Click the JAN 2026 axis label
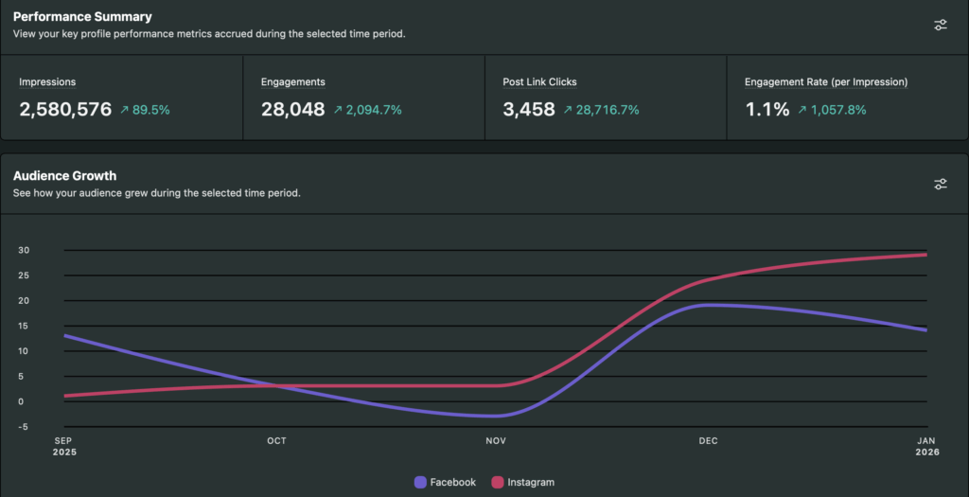The width and height of the screenshot is (969, 497). point(927,446)
